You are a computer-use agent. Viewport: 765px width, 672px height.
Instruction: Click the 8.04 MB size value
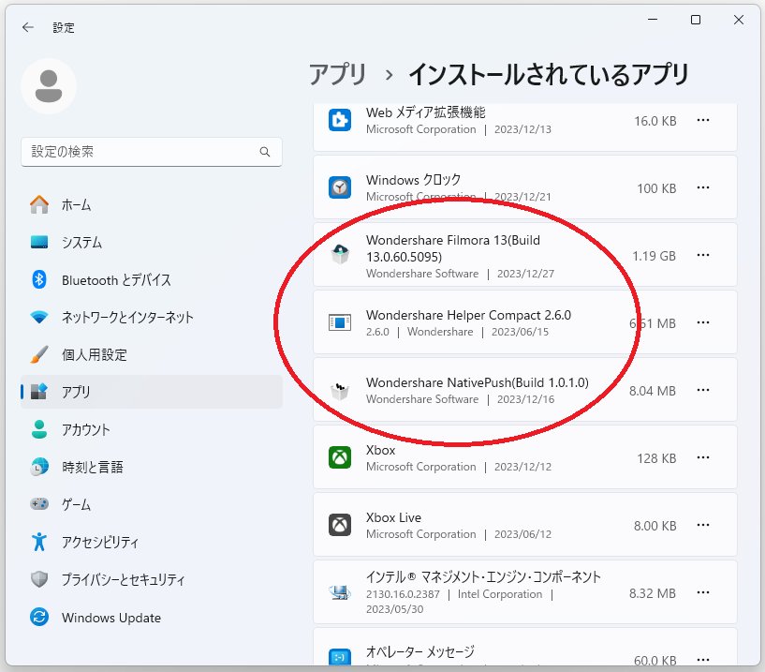tap(653, 391)
